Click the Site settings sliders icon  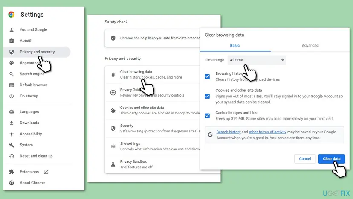point(113,146)
